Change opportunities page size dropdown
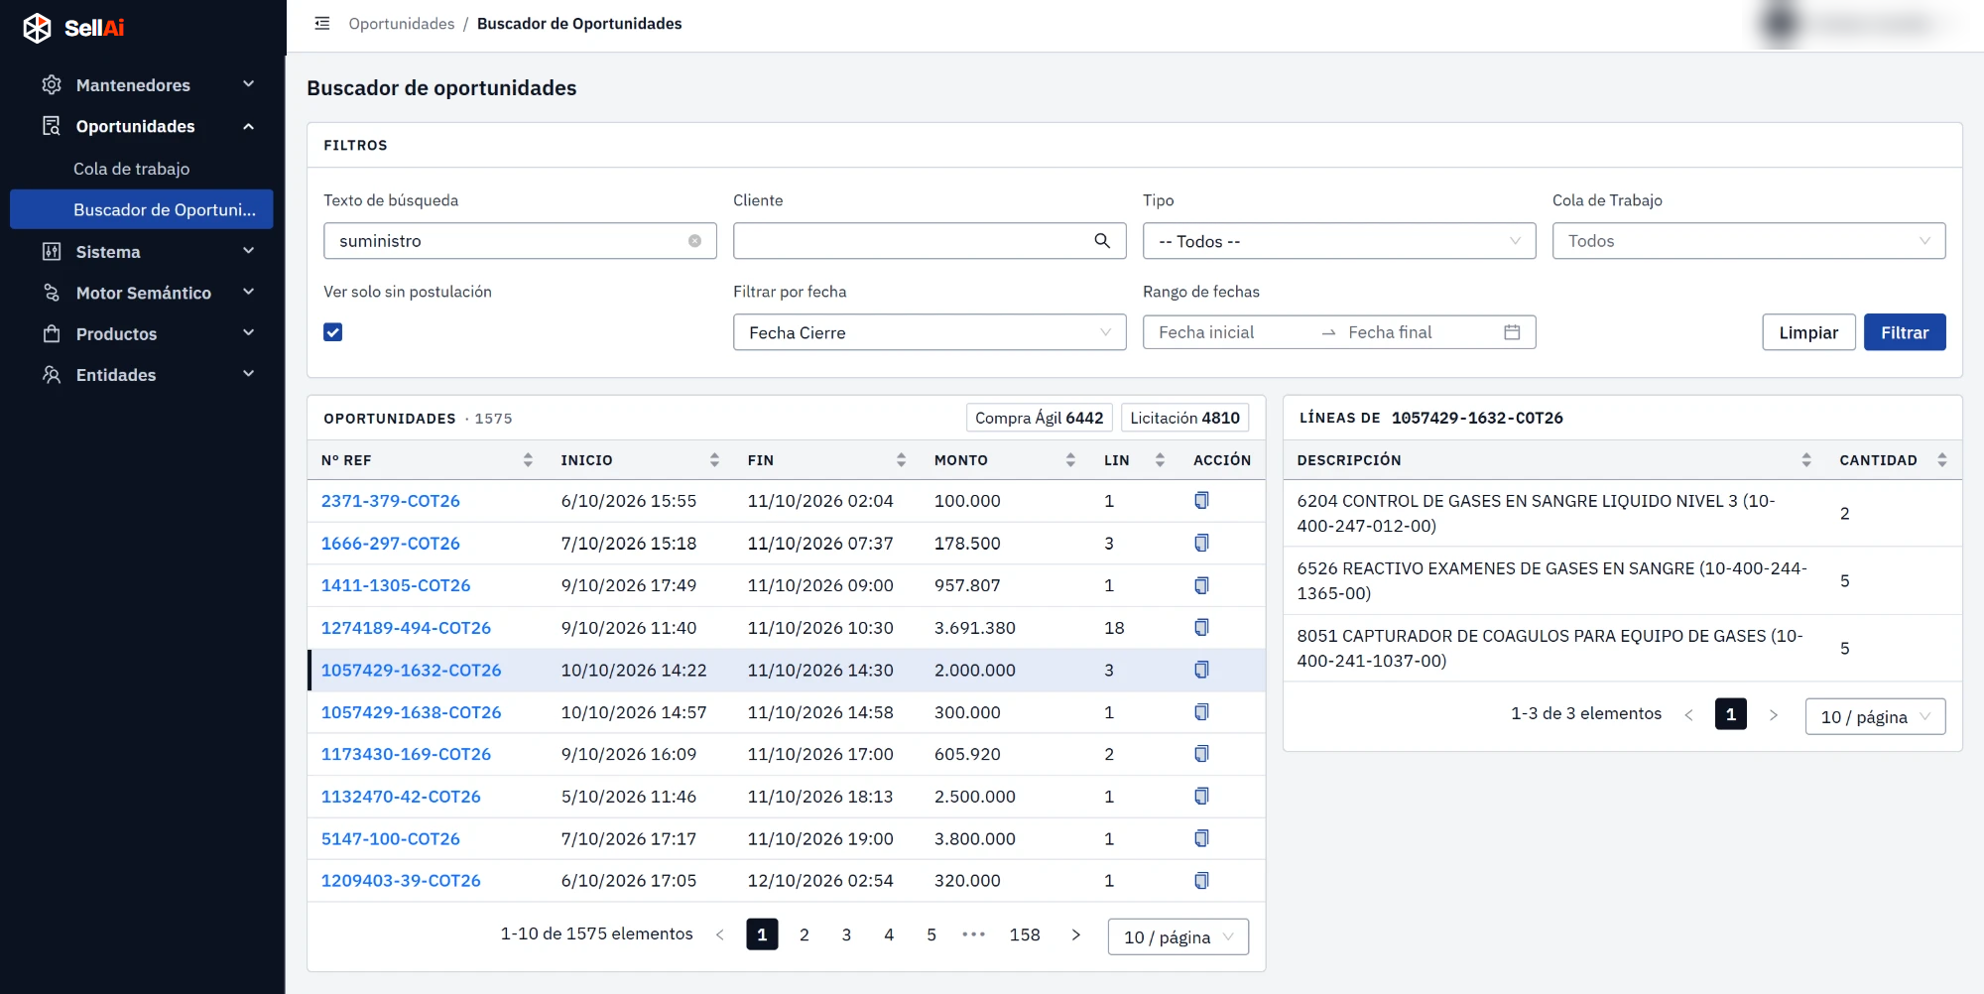This screenshot has width=1984, height=994. coord(1178,937)
